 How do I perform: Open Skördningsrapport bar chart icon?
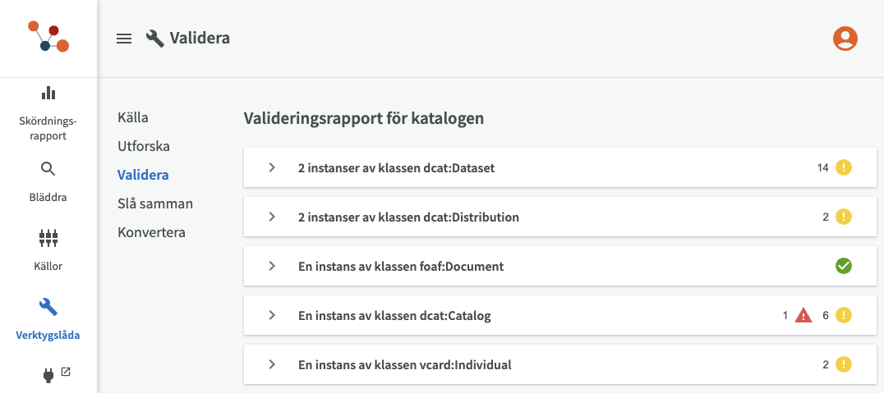(x=48, y=93)
